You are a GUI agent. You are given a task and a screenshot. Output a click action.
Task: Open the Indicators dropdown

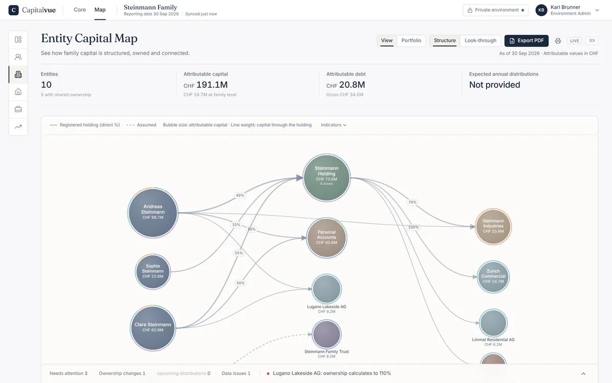coord(334,125)
